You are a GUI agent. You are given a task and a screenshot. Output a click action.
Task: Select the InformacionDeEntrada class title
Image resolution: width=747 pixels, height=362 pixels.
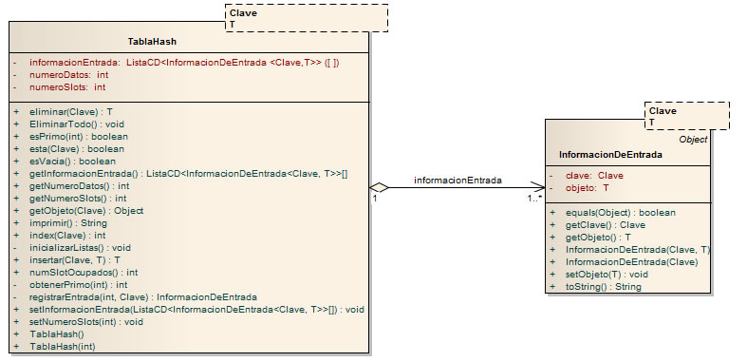[610, 155]
